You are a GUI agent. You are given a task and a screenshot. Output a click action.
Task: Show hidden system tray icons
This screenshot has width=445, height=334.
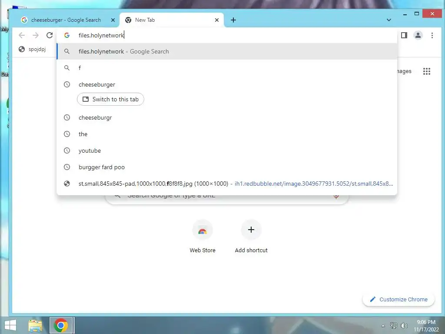tap(383, 326)
